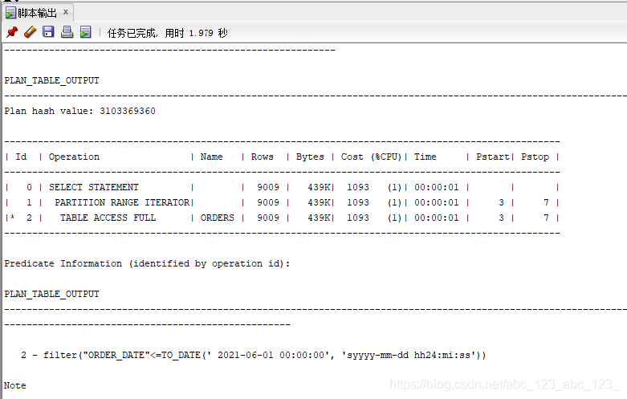Save script output with the floppy disk icon
627x399 pixels.
point(48,32)
